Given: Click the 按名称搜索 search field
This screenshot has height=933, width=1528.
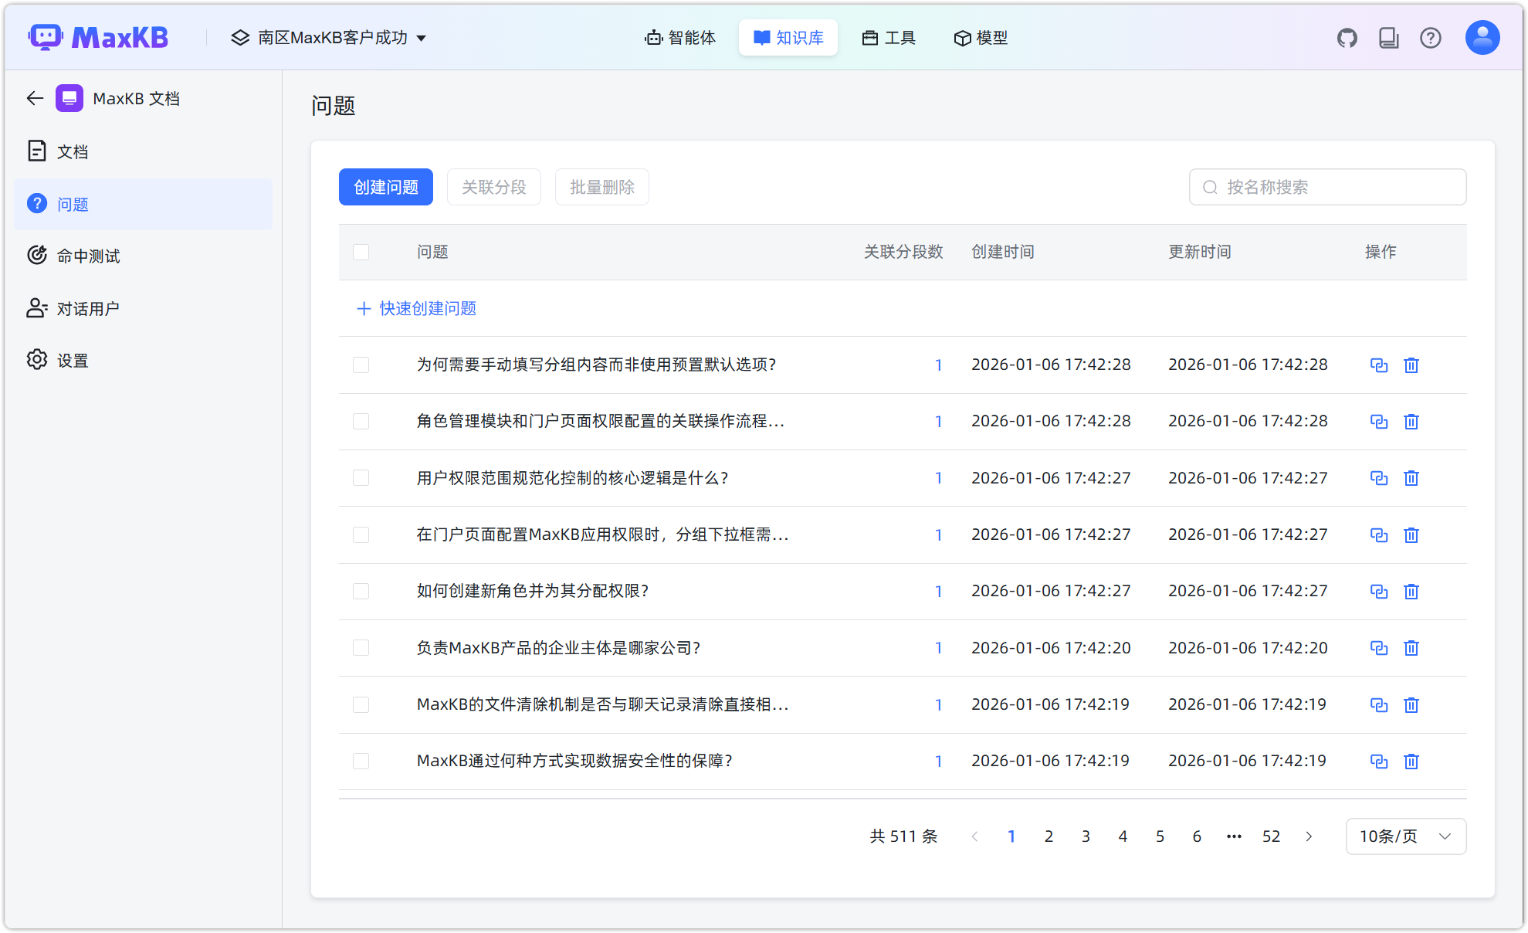Looking at the screenshot, I should (x=1326, y=186).
